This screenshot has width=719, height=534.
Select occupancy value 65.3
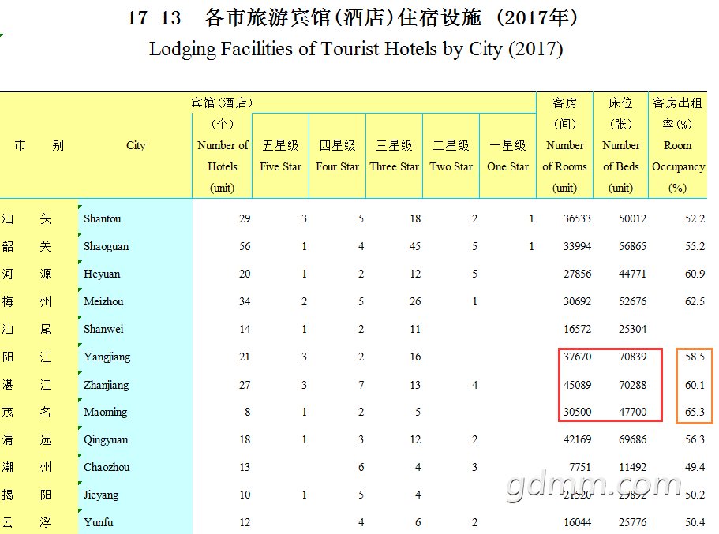(695, 412)
